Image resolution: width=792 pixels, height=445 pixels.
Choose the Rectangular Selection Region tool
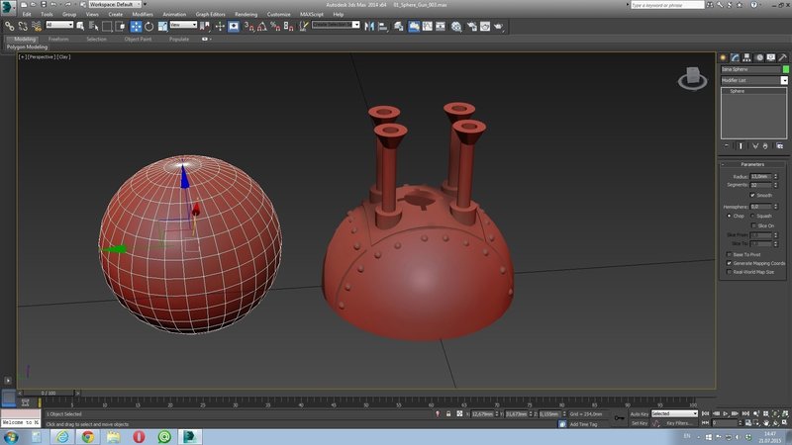107,26
